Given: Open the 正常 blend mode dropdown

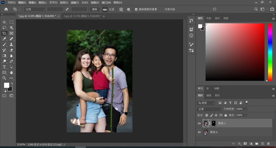Looking at the screenshot, I should (x=209, y=109).
